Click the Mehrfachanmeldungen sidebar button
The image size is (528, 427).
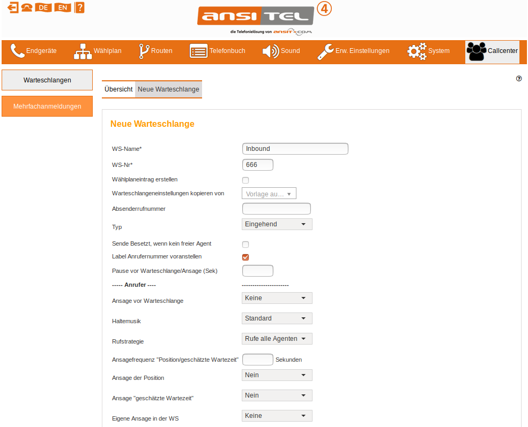click(x=47, y=106)
